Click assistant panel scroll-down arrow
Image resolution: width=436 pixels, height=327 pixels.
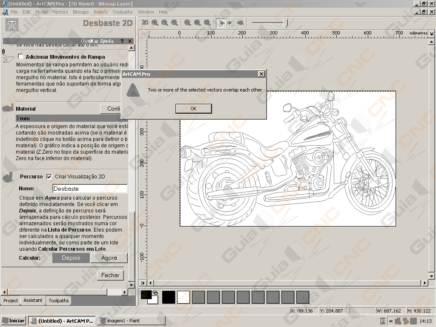[131, 285]
